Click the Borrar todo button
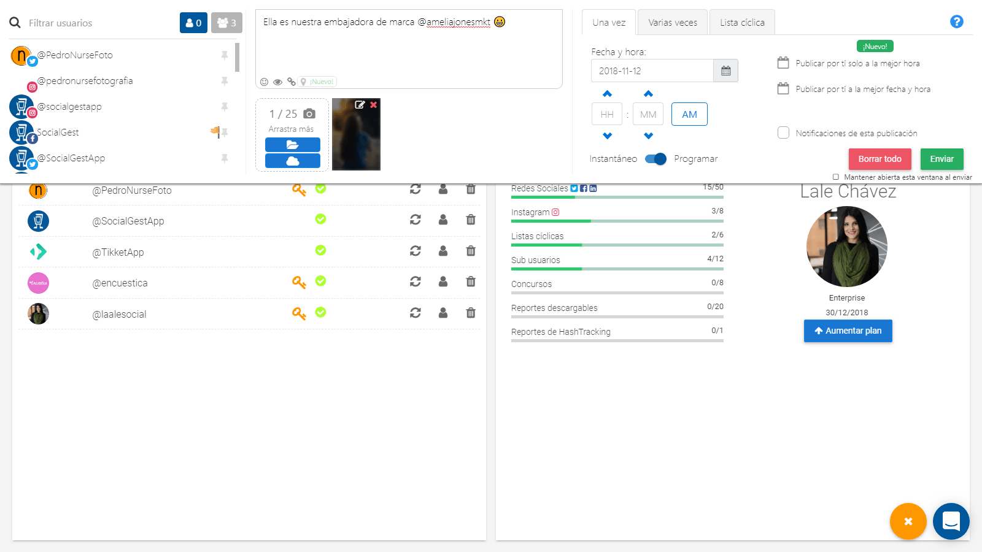The image size is (982, 552). pyautogui.click(x=880, y=159)
